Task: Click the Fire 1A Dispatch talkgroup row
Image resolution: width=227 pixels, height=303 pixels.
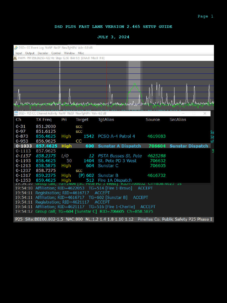Action: pyautogui.click(x=112, y=180)
